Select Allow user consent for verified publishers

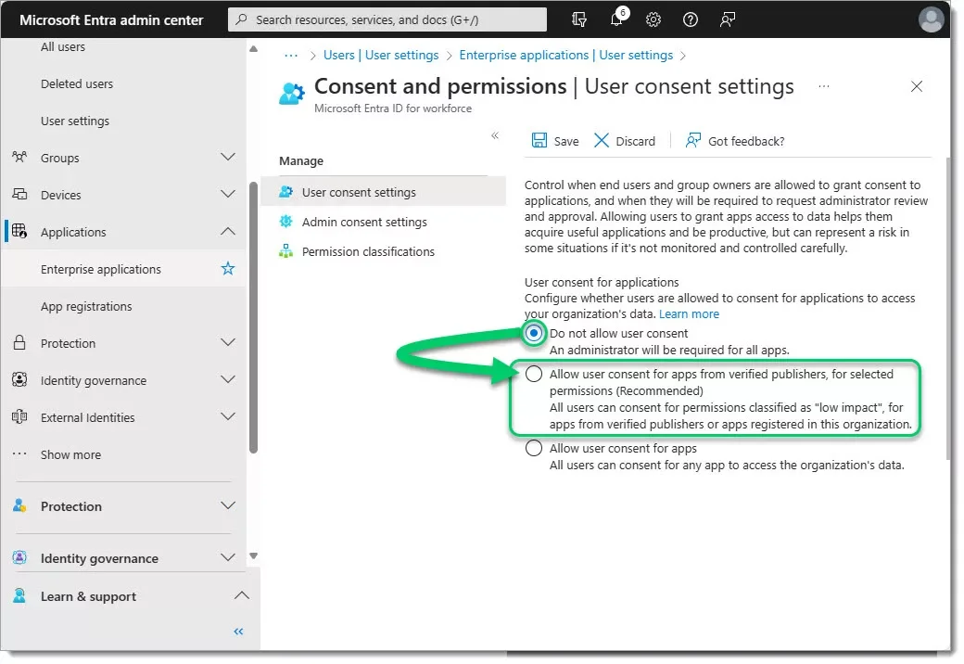click(x=534, y=374)
